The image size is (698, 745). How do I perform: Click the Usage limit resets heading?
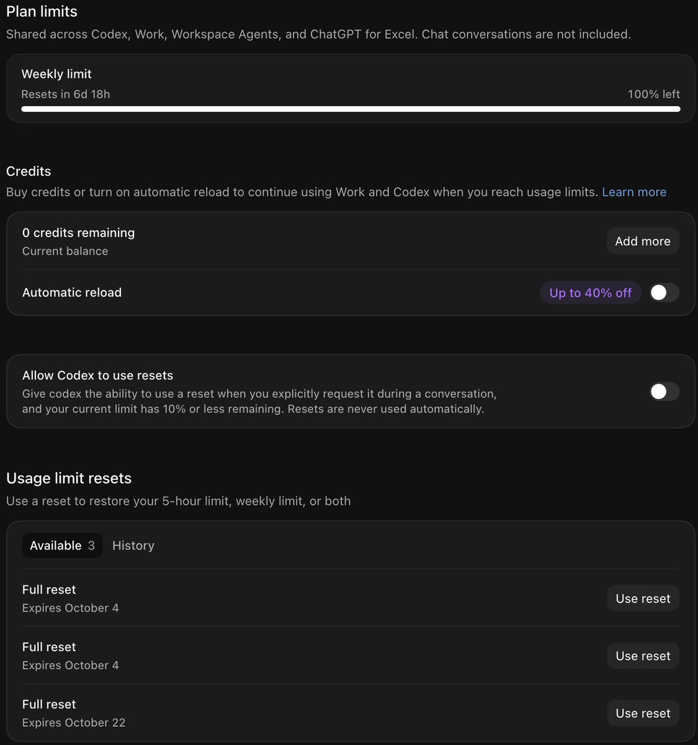[69, 478]
